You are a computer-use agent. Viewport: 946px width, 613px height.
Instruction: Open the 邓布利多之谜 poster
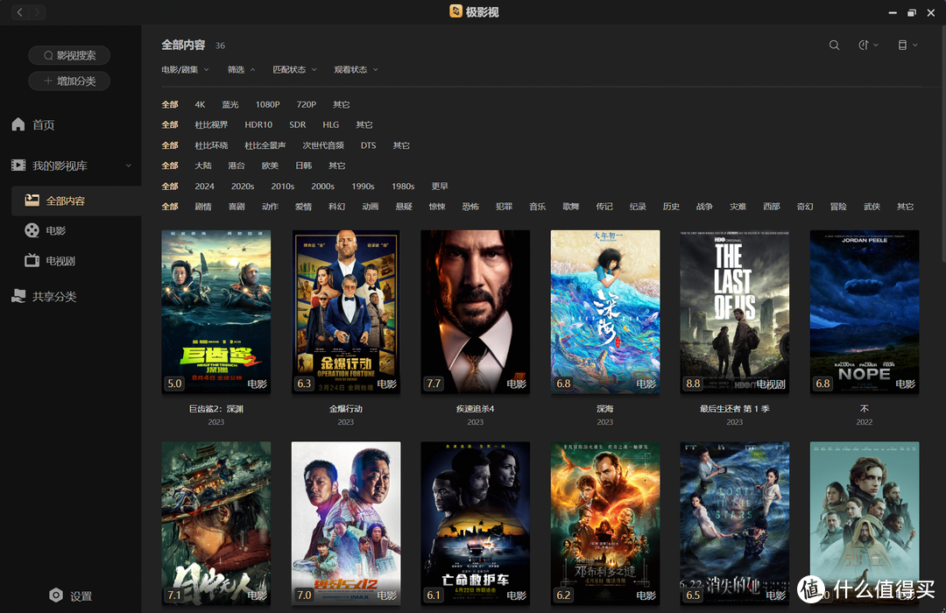tap(605, 523)
